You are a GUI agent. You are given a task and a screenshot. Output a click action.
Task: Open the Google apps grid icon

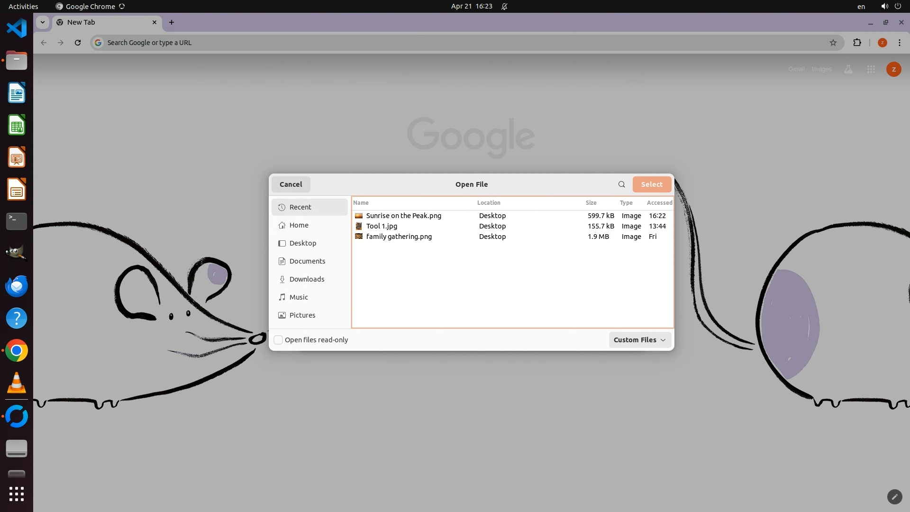point(871,69)
